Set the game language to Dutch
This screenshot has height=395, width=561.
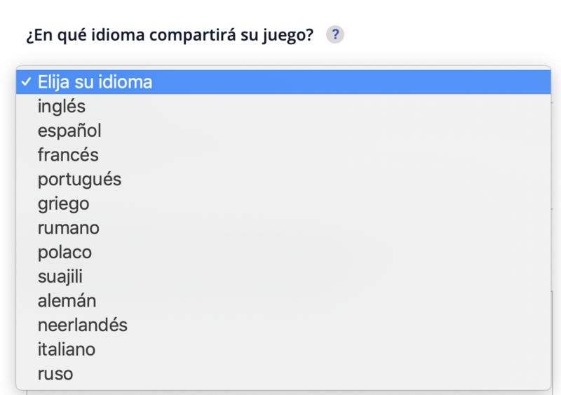(83, 326)
